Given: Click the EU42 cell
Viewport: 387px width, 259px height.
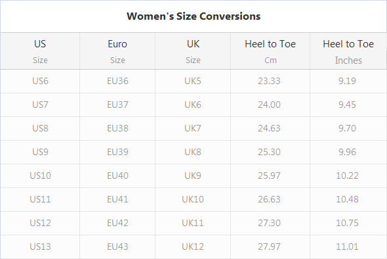Looking at the screenshot, I should [x=117, y=223].
